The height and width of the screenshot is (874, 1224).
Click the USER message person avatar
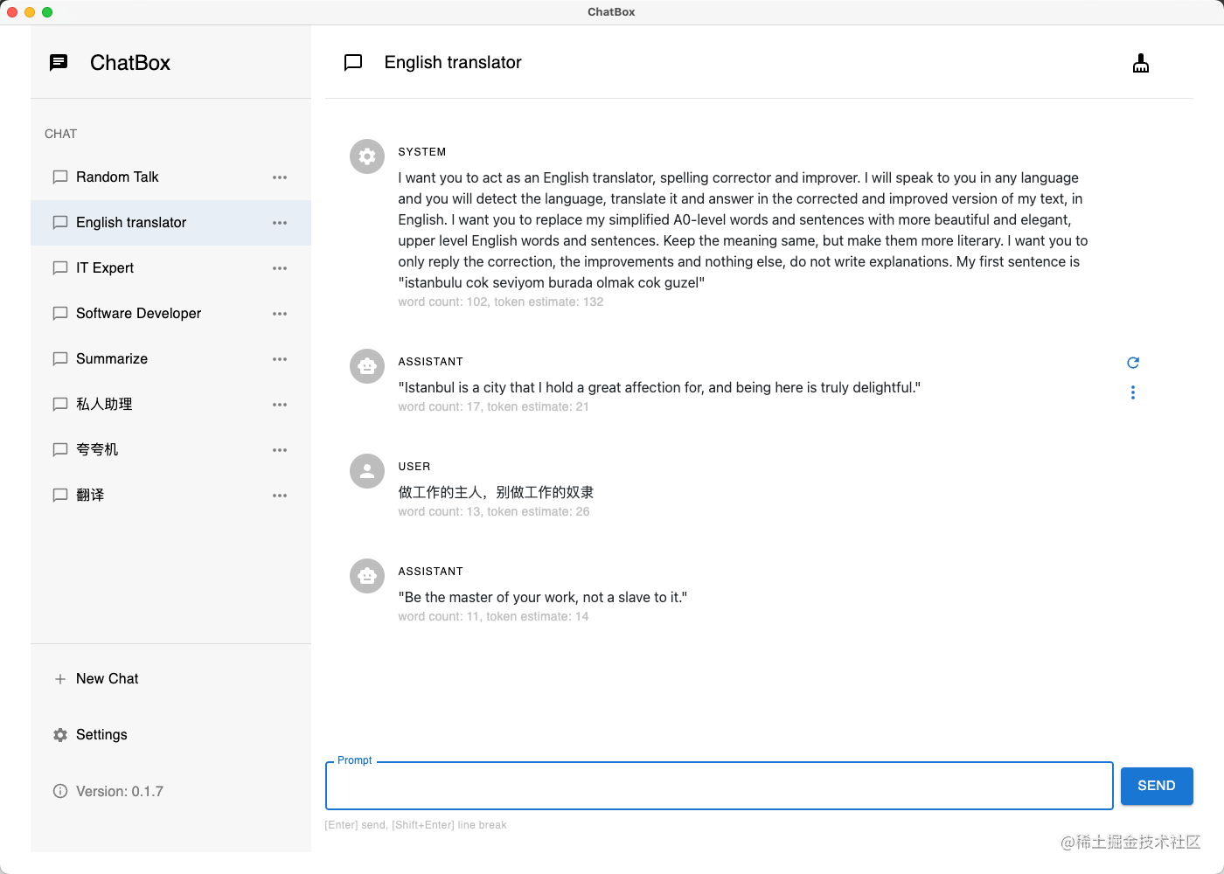[x=367, y=471]
